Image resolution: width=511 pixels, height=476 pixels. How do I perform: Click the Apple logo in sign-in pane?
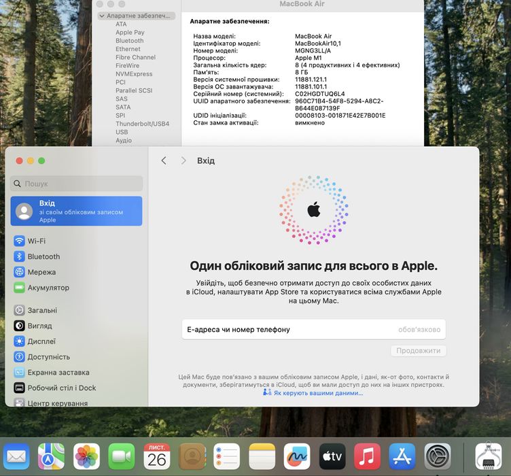tap(314, 209)
